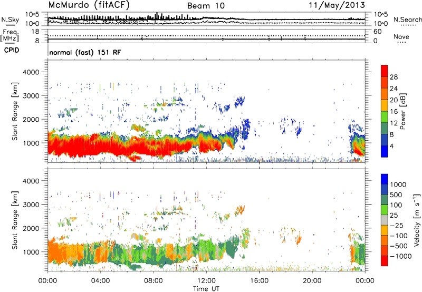Click the gray Velocity segment between 25 and -25
422x292 pixels.
pyautogui.click(x=385, y=220)
